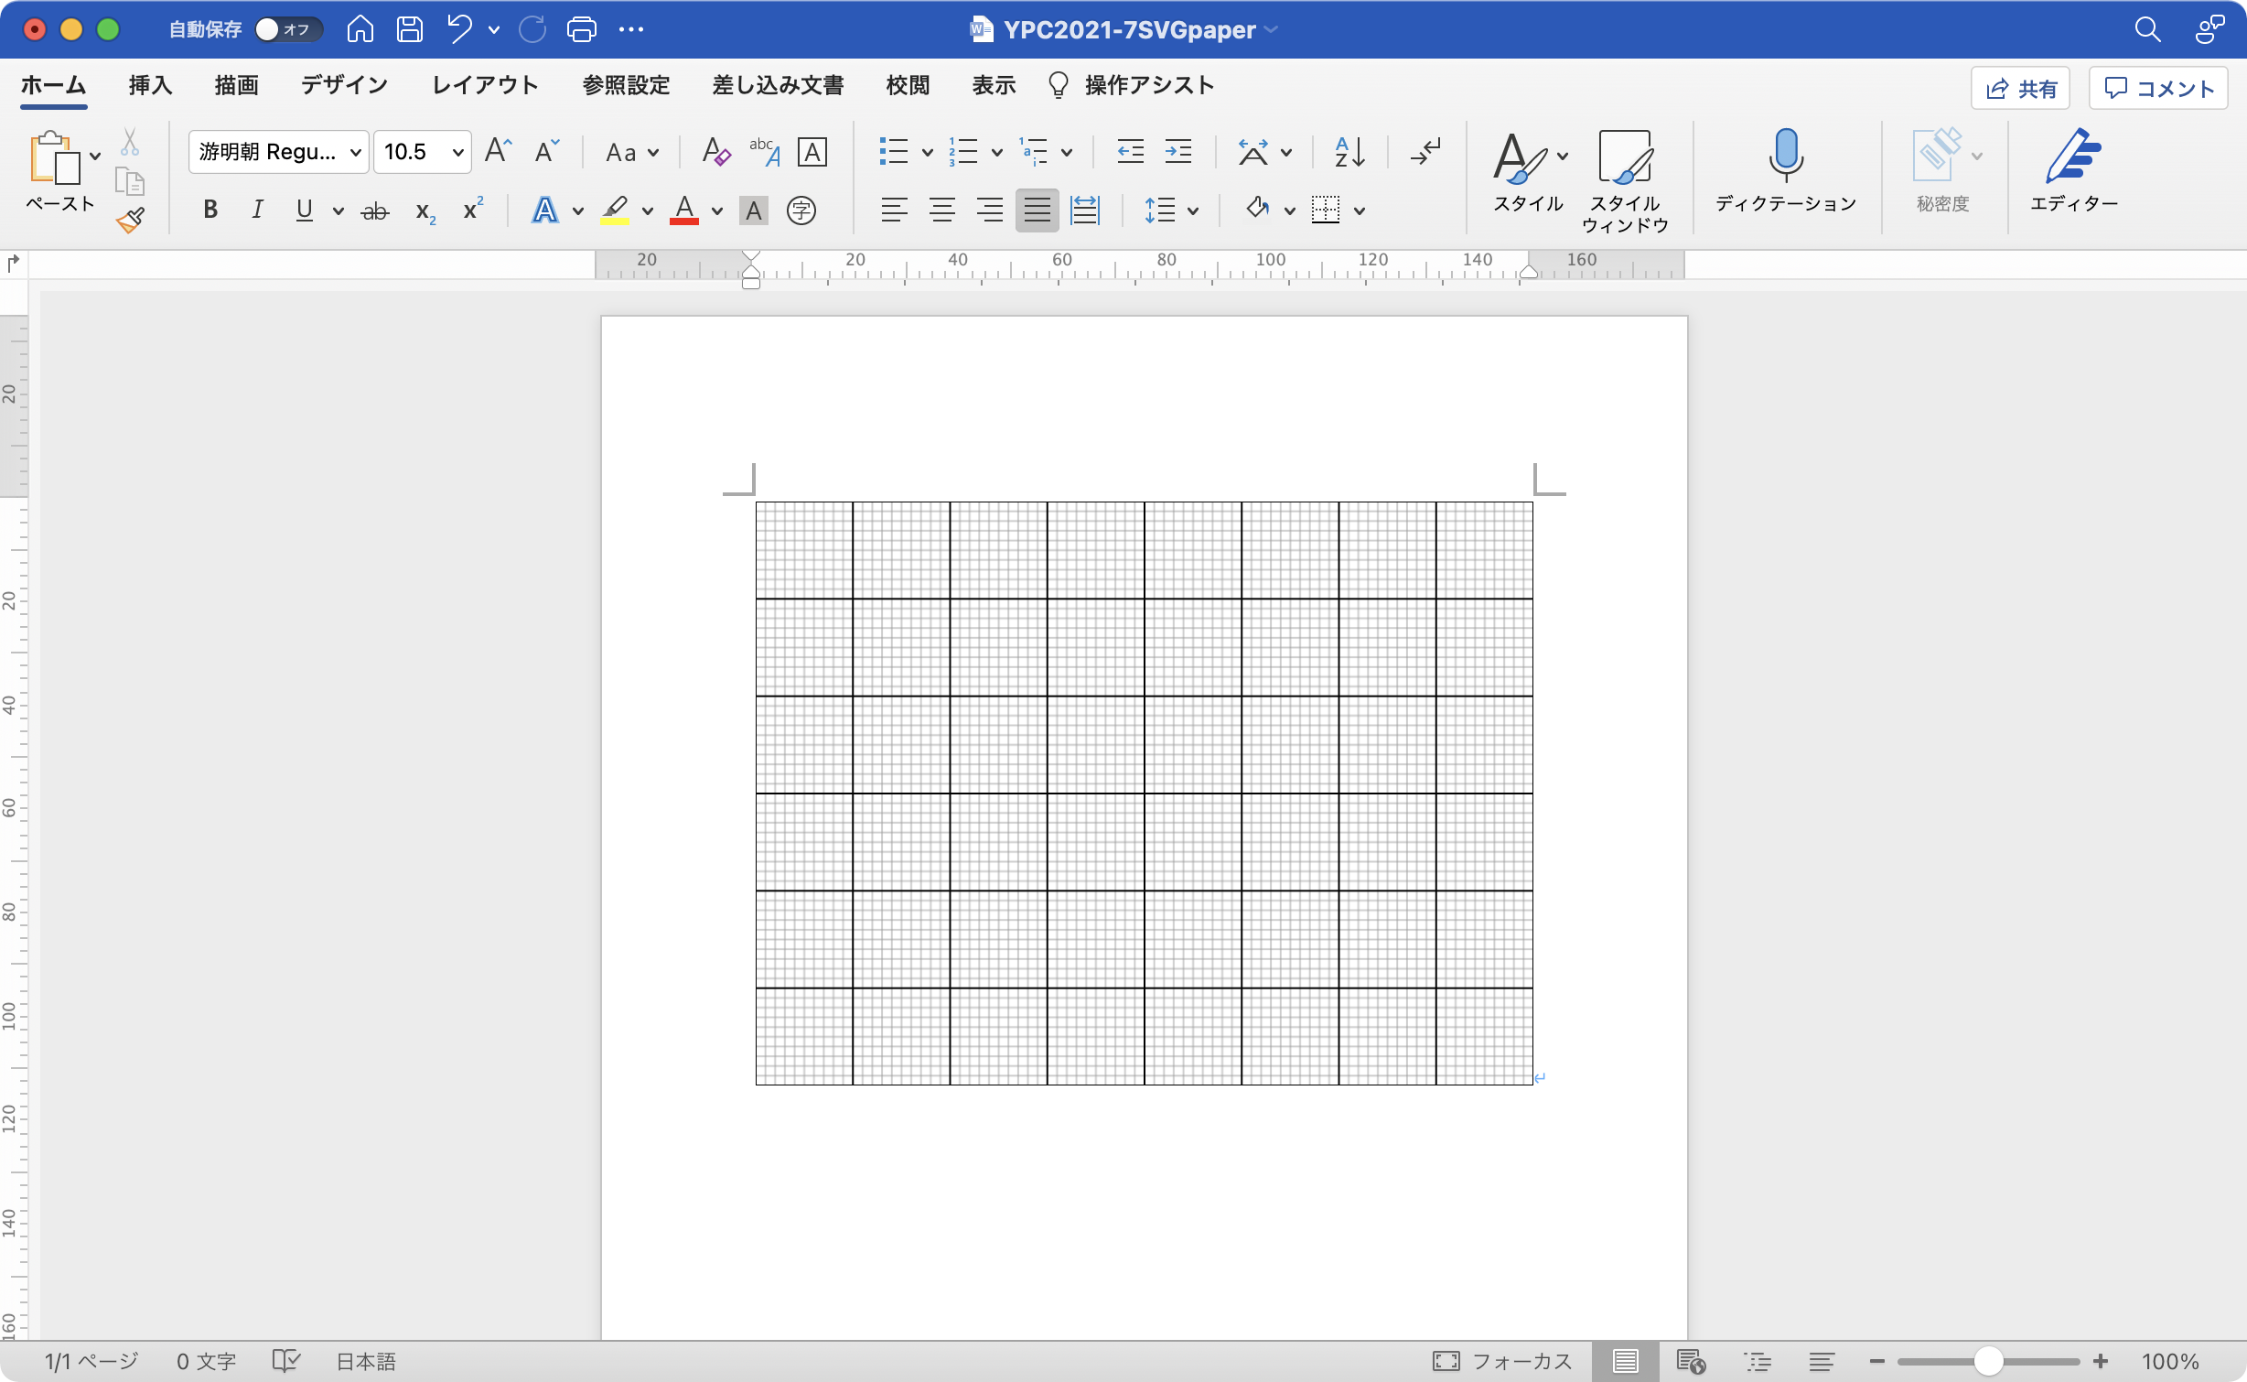Viewport: 2247px width, 1382px height.
Task: Open Tell Me (操作アシスト) box
Action: (1132, 86)
